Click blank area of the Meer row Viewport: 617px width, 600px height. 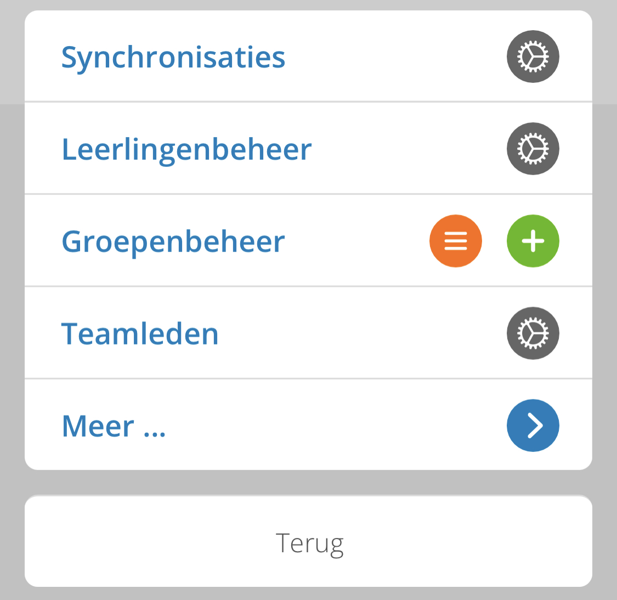335,425
